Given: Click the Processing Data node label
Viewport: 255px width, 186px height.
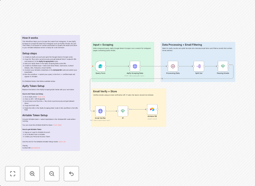Looking at the screenshot, I should click(173, 73).
